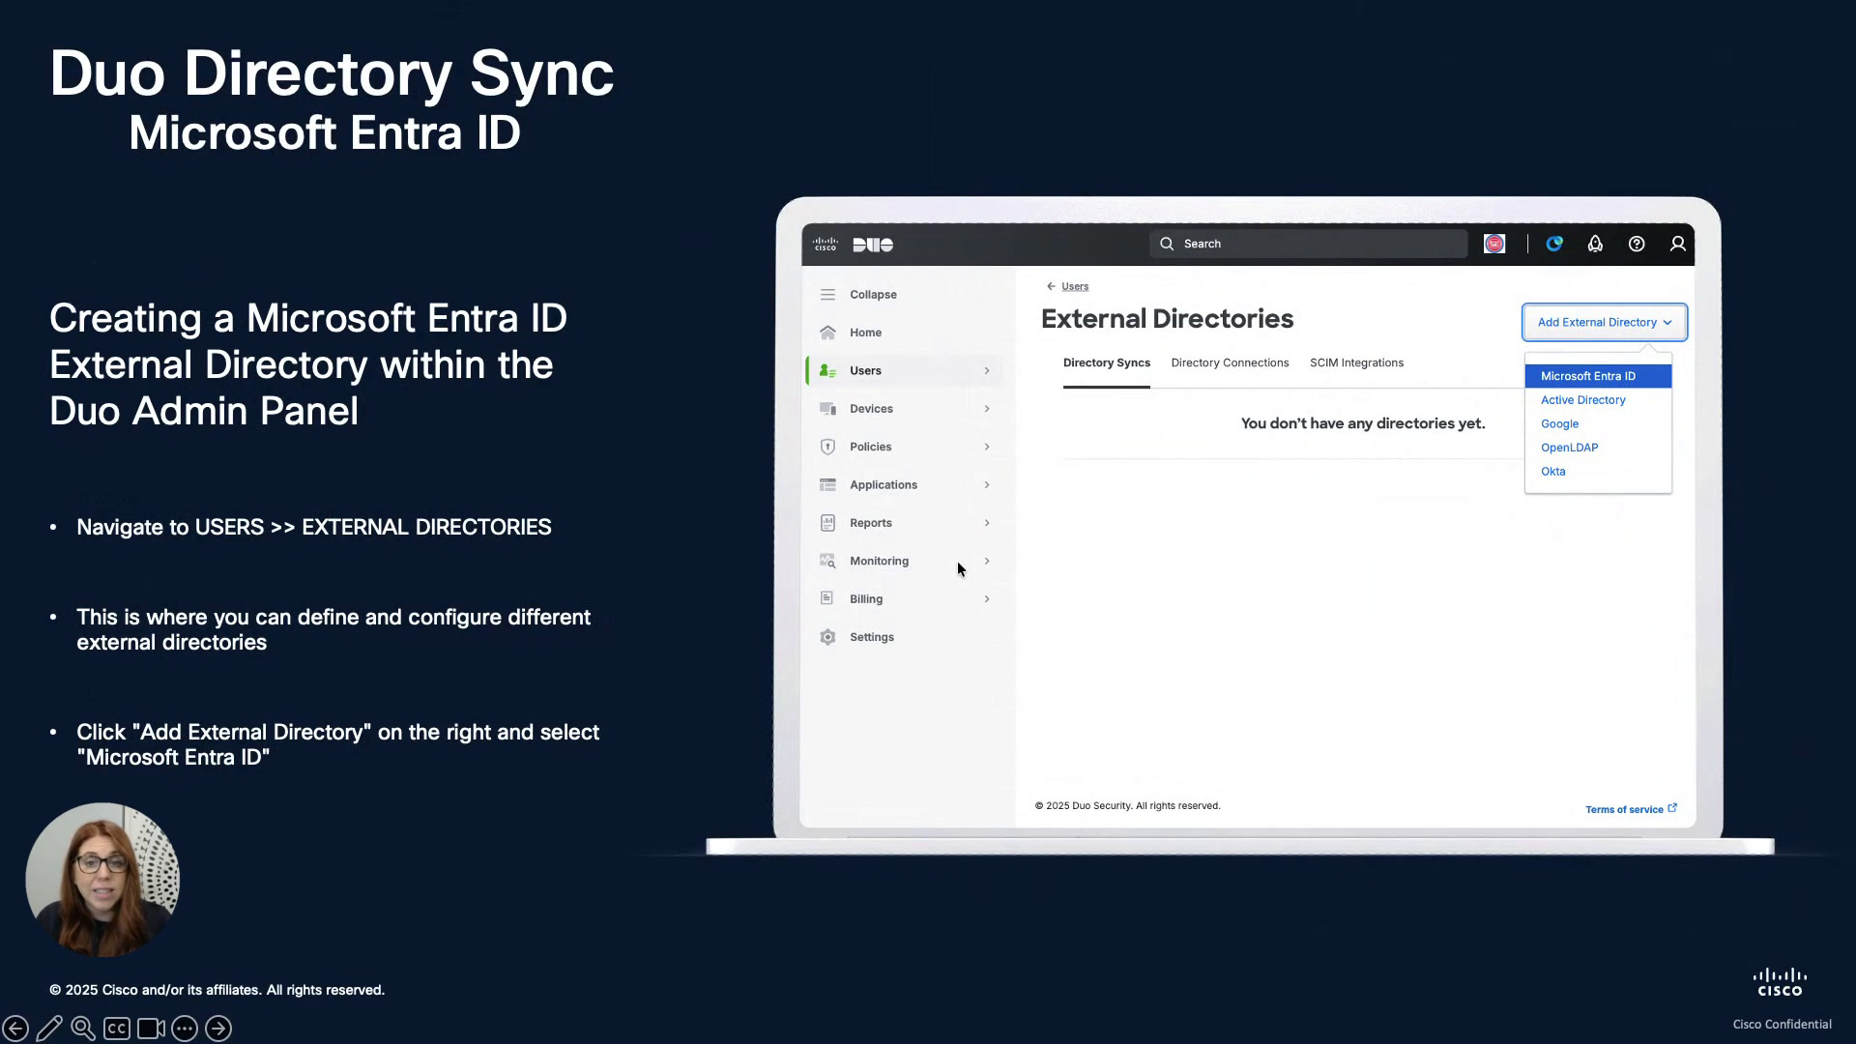Click the Cisco Duo logo
1856x1044 pixels.
[x=854, y=245]
